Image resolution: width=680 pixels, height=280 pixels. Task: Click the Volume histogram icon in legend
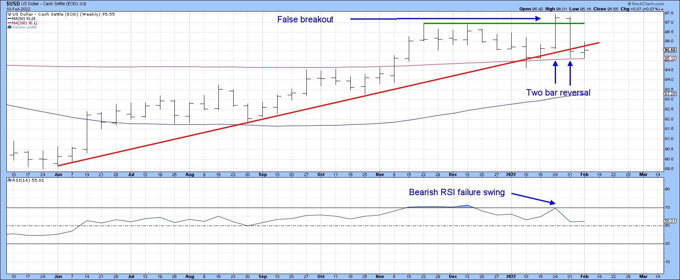[9, 27]
